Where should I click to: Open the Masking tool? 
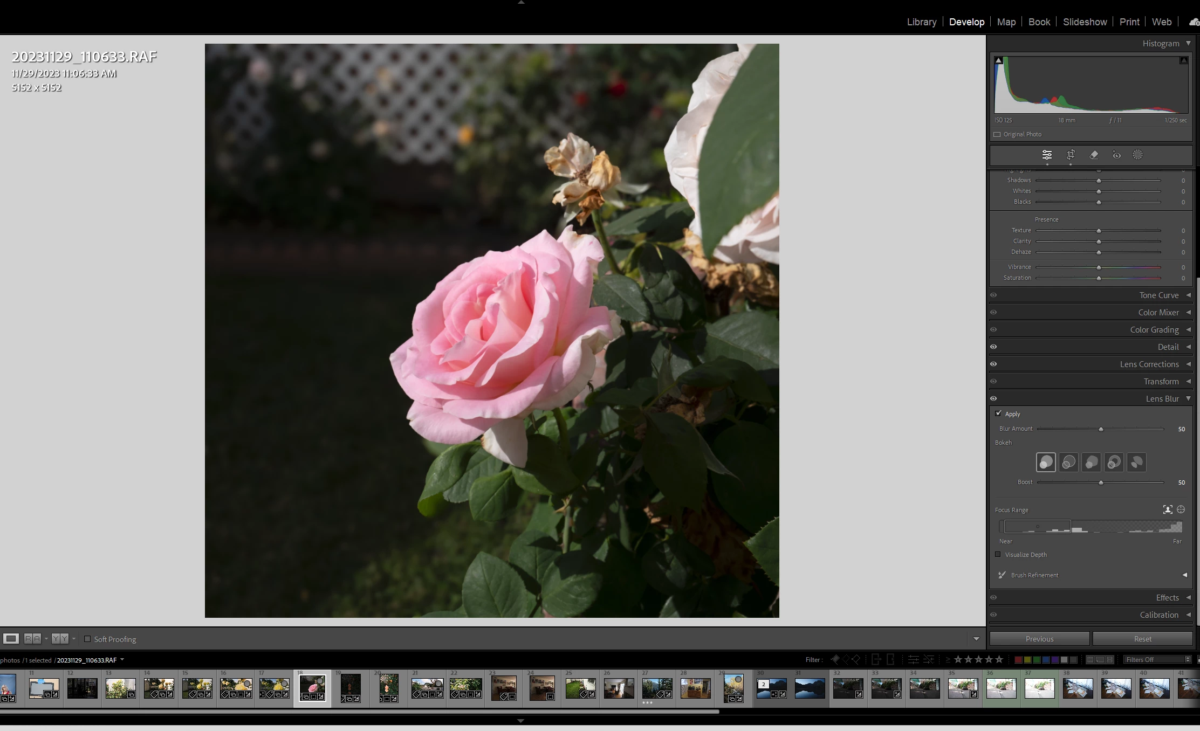(x=1137, y=155)
